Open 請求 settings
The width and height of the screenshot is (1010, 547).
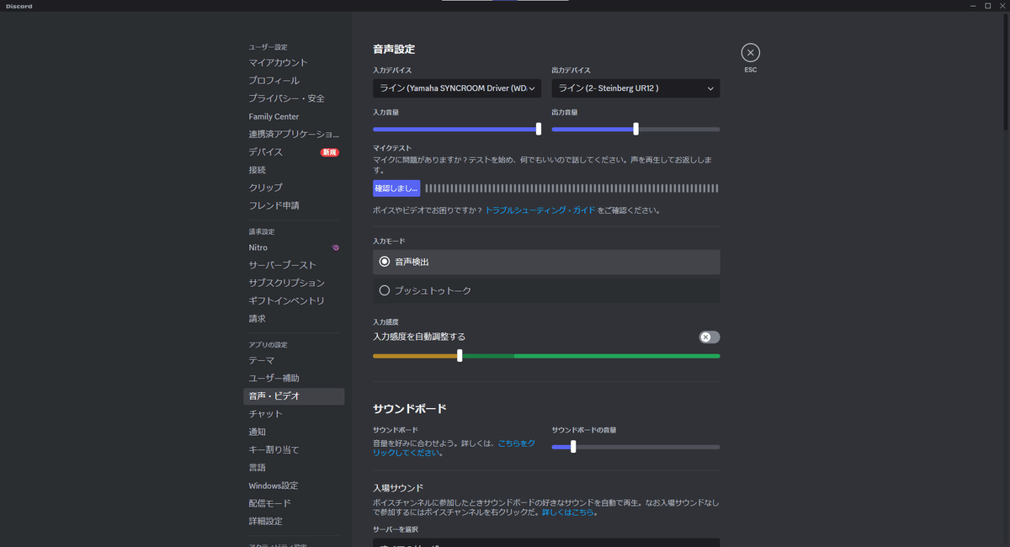coord(294,318)
